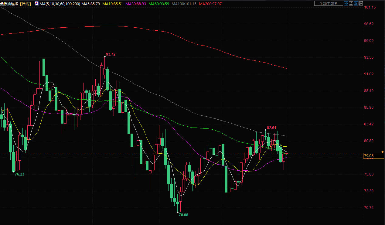Image resolution: width=385 pixels, height=225 pixels.
Task: Click the orange double-arrow above price tag
Action: 382,152
